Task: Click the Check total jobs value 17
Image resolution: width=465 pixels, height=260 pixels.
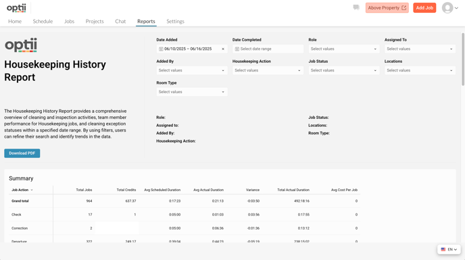Action: click(90, 215)
